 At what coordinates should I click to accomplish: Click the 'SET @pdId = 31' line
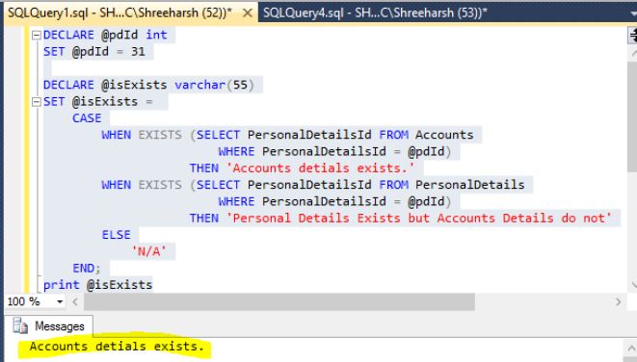pos(94,52)
